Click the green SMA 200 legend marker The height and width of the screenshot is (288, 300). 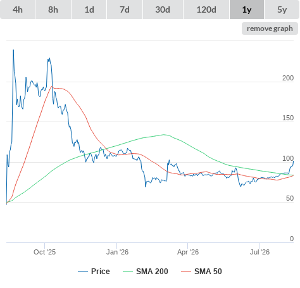(x=128, y=272)
